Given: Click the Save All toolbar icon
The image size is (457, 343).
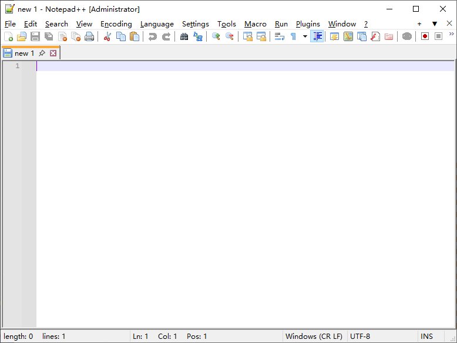Looking at the screenshot, I should click(x=49, y=37).
